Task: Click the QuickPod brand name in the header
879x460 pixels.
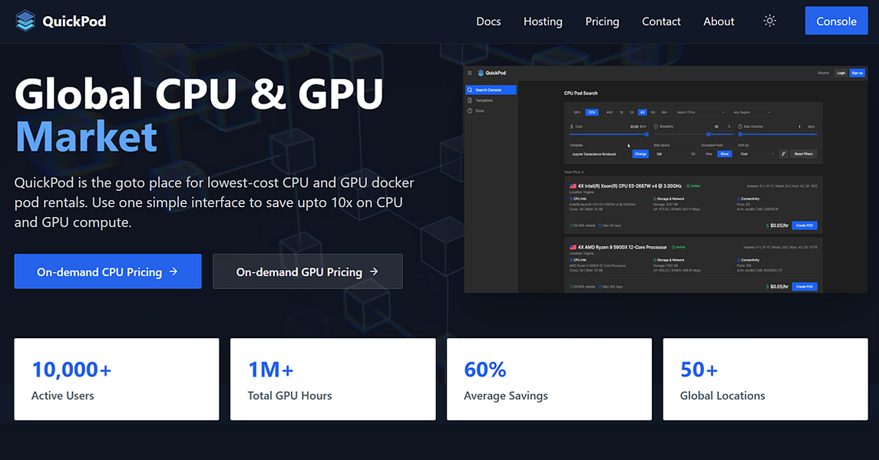Action: tap(74, 21)
